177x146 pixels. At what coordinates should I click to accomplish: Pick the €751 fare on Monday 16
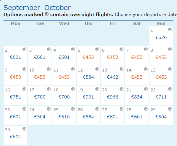click(x=15, y=97)
